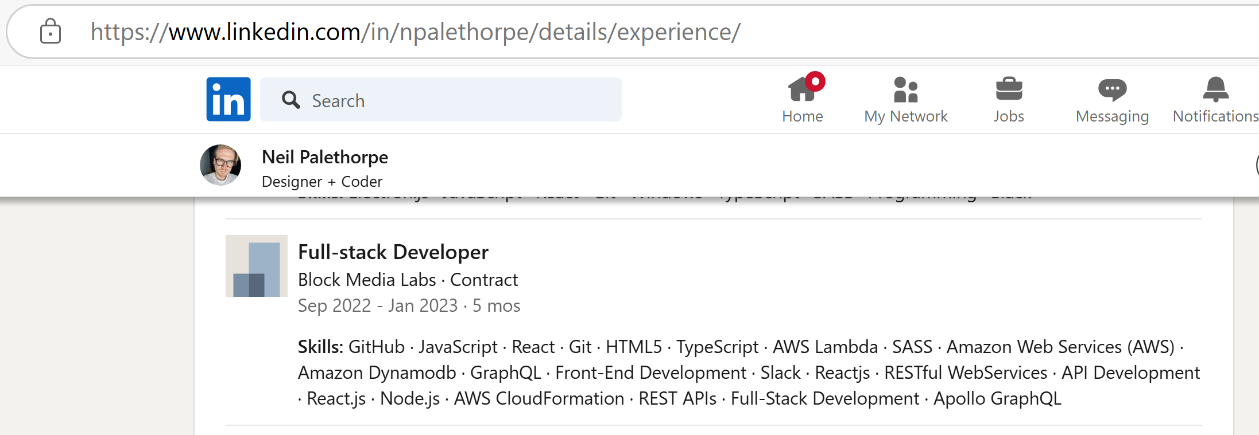This screenshot has width=1259, height=435.
Task: Click Neil Palethorpe's profile photo
Action: pyautogui.click(x=220, y=165)
